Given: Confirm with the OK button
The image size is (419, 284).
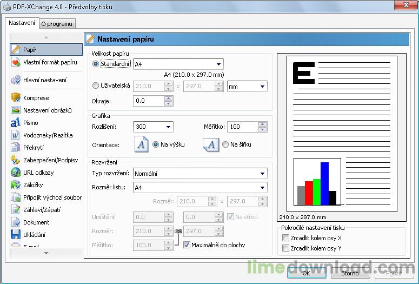Looking at the screenshot, I should click(306, 273).
